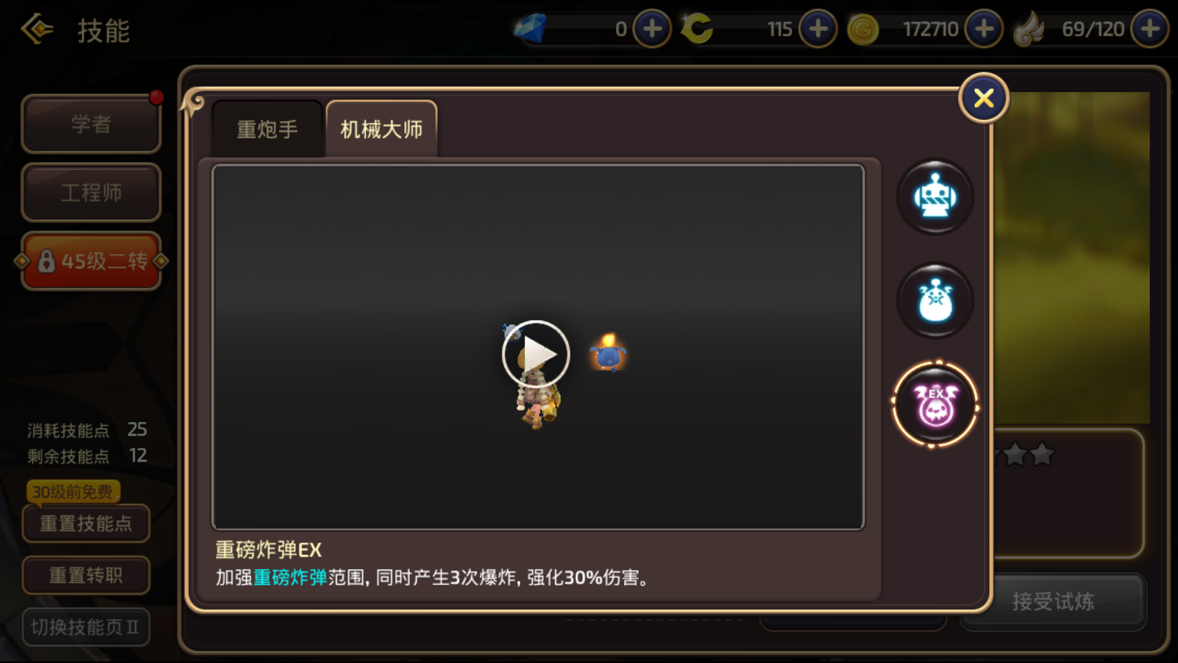Play the skill preview video

point(536,354)
